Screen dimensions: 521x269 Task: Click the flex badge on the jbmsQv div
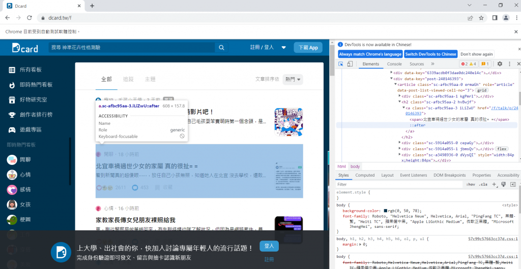tap(502, 149)
